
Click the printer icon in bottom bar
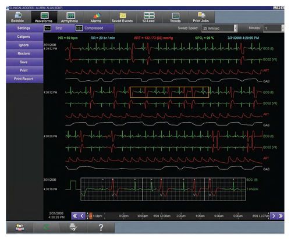click(73, 227)
